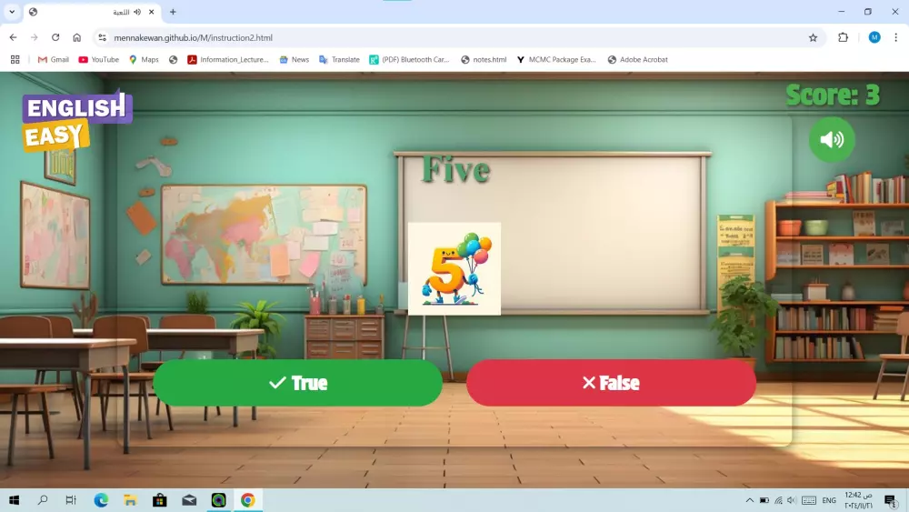The image size is (909, 512).
Task: Close the current browser tab
Action: coord(151,12)
